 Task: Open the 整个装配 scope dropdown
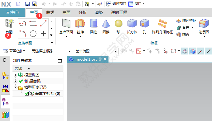(97, 51)
